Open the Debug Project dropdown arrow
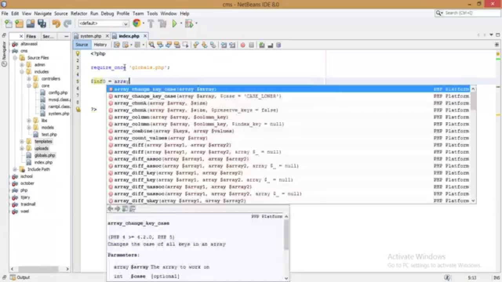The height and width of the screenshot is (282, 502). pos(196,23)
